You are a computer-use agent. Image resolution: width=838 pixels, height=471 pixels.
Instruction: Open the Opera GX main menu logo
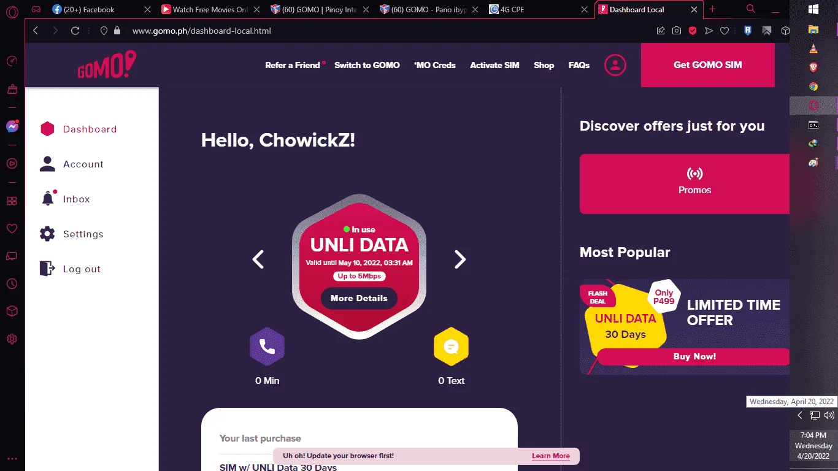point(12,11)
